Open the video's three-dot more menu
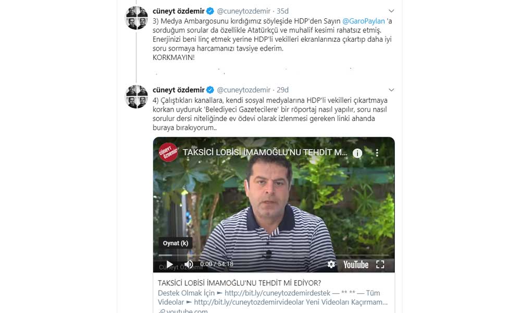 pyautogui.click(x=377, y=153)
